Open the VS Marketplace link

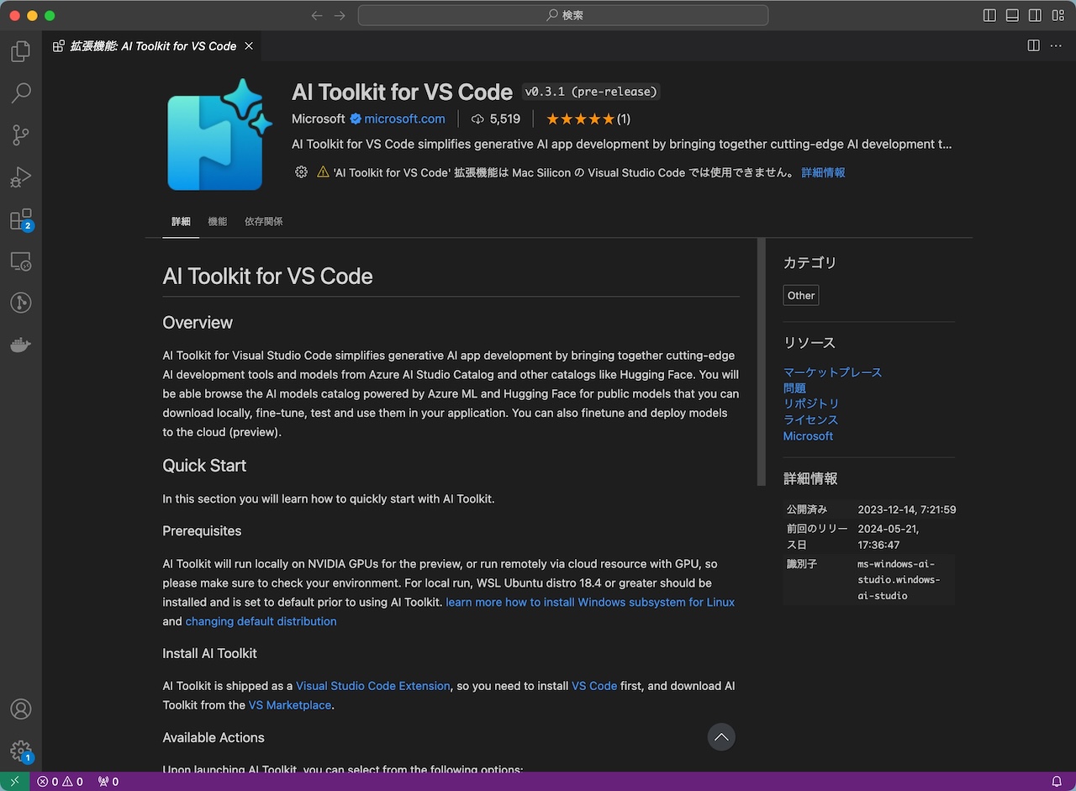290,705
